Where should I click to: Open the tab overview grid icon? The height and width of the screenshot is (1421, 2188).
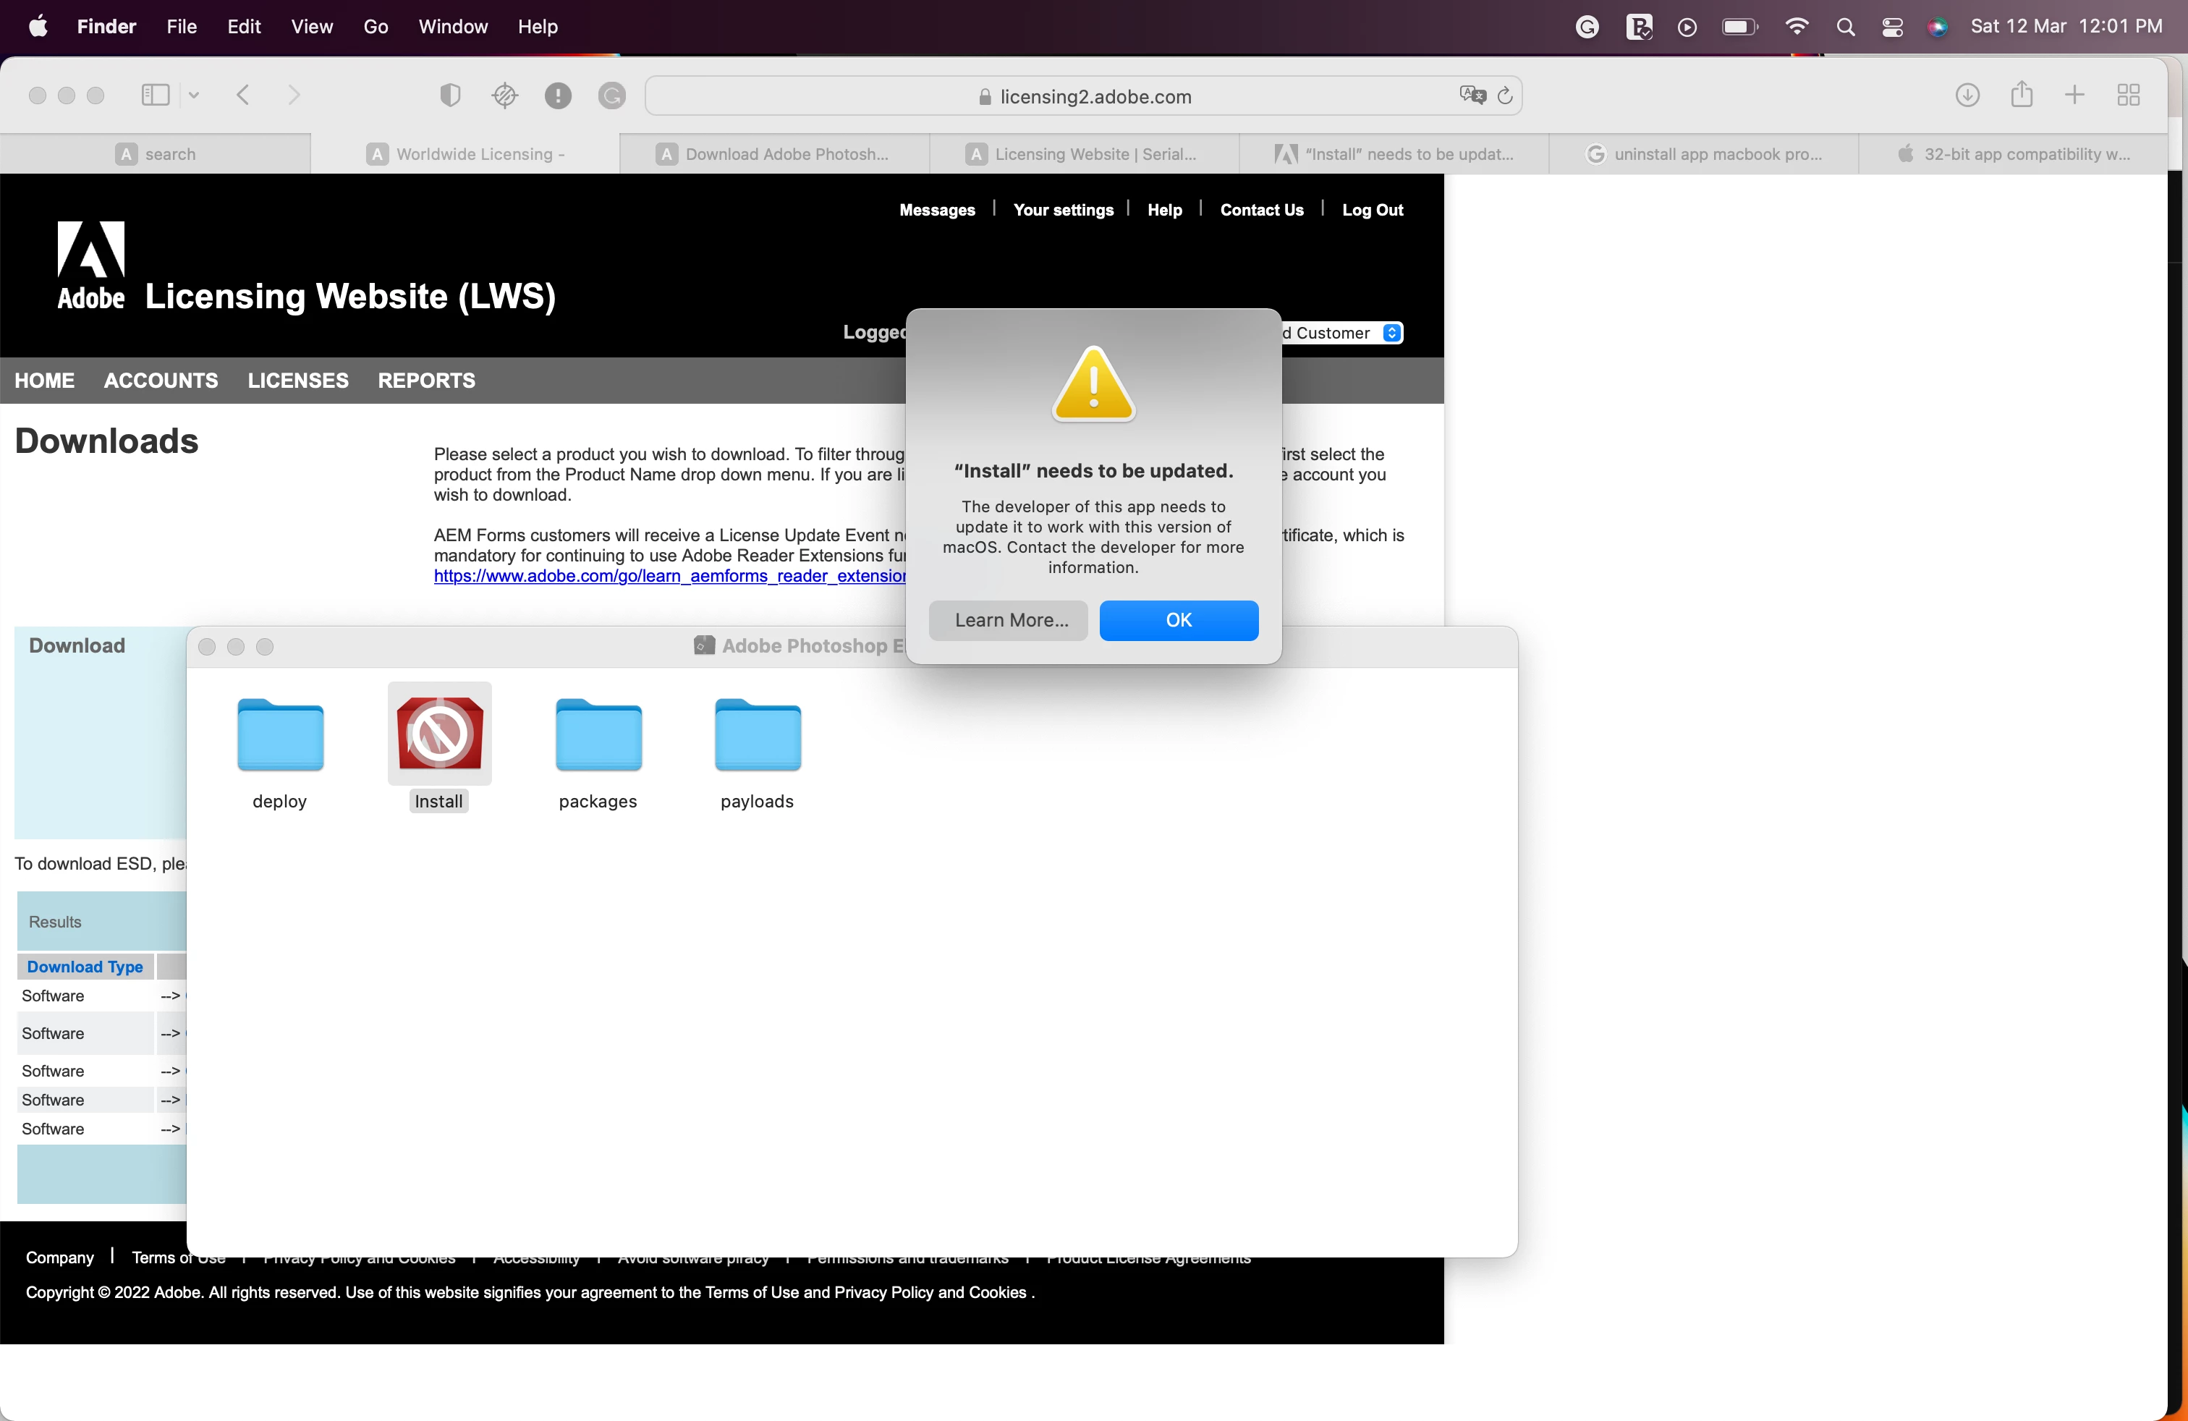(x=2128, y=95)
